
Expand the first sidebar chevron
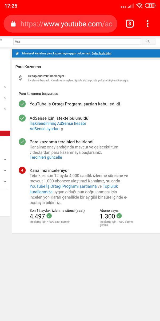point(5,87)
